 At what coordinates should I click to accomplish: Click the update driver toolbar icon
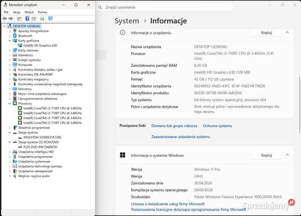point(42,18)
